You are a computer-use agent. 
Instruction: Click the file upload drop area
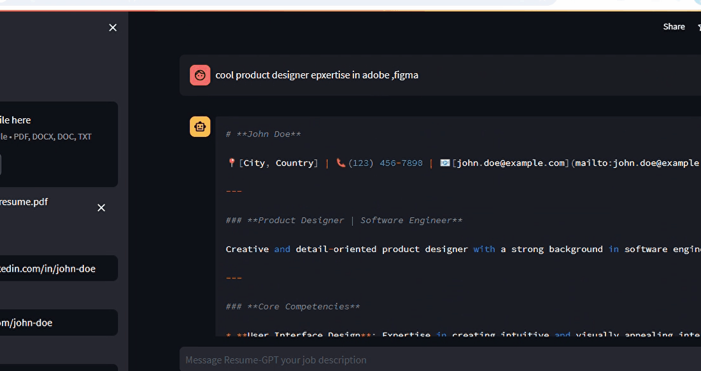click(57, 127)
